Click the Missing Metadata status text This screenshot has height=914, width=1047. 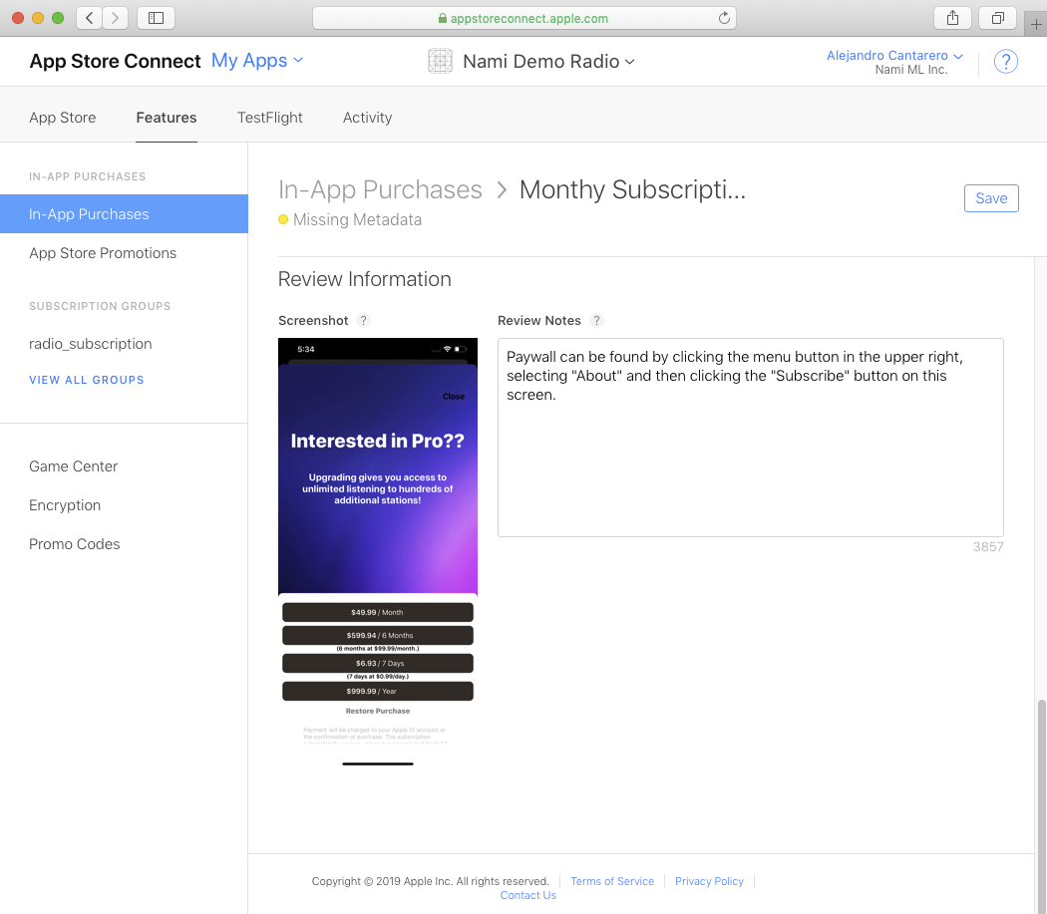(357, 219)
